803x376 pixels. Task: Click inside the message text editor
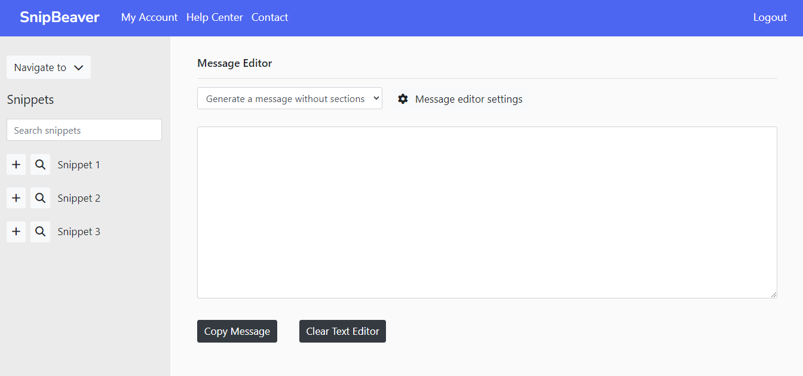tap(487, 212)
